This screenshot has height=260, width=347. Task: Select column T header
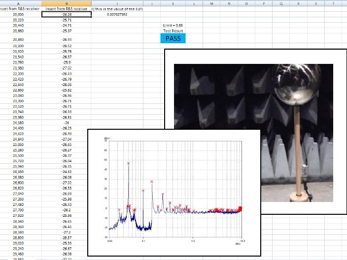(334, 3)
